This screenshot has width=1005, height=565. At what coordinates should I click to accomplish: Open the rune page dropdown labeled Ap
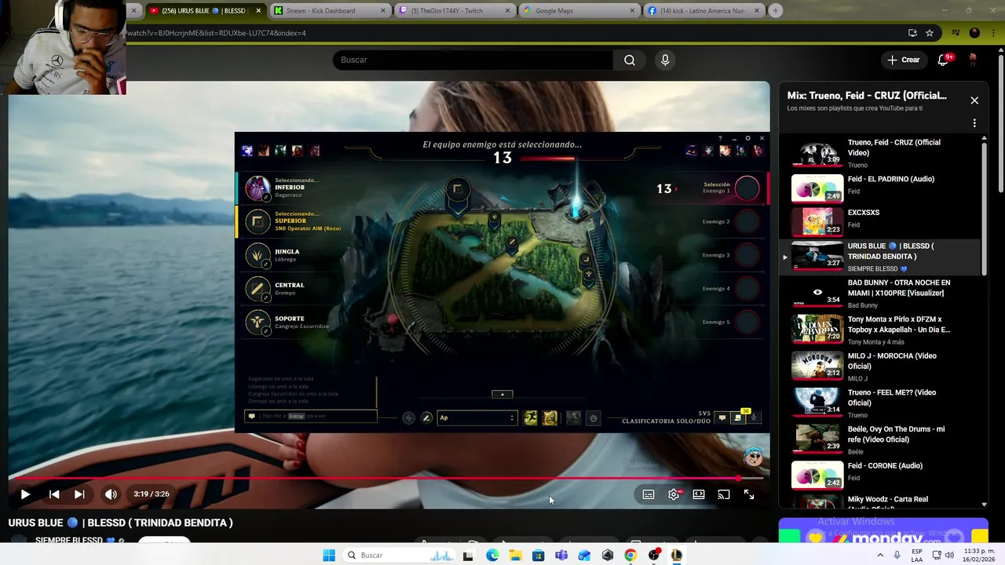click(x=477, y=417)
